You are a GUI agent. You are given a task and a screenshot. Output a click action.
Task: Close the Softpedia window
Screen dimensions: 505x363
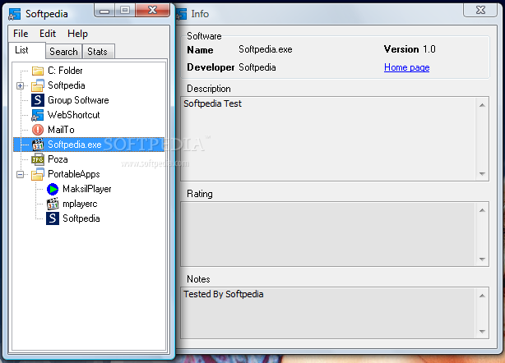click(152, 11)
